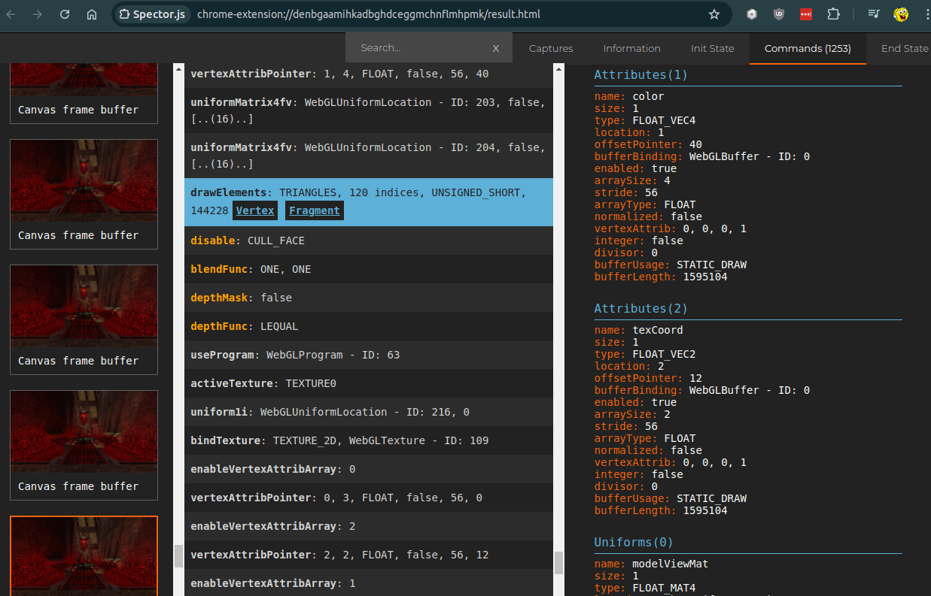Open the uBlock Origin extension icon
The height and width of the screenshot is (596, 931).
[779, 14]
